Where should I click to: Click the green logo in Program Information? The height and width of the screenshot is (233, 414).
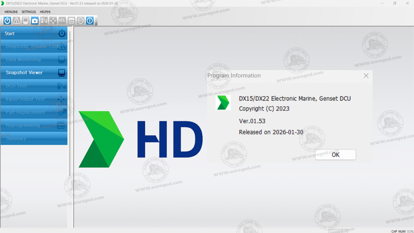click(223, 103)
